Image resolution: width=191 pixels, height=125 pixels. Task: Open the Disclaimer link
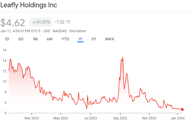tap(78, 31)
